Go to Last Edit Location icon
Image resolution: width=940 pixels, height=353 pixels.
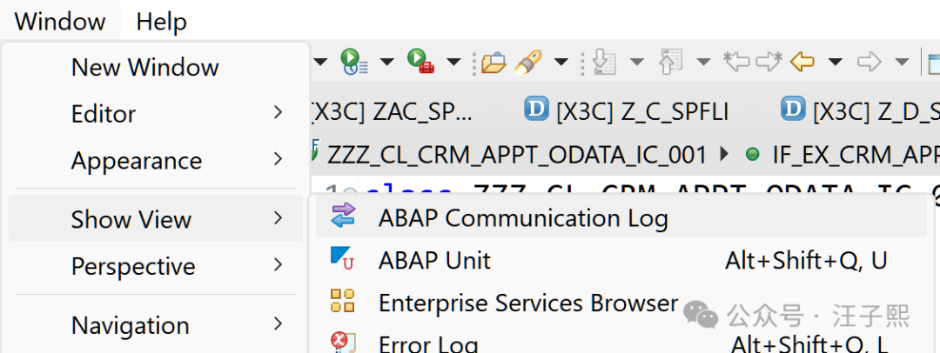737,61
